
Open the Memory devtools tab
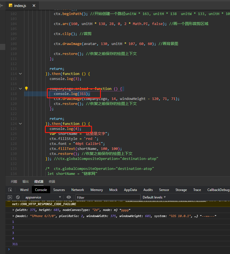tap(96, 190)
